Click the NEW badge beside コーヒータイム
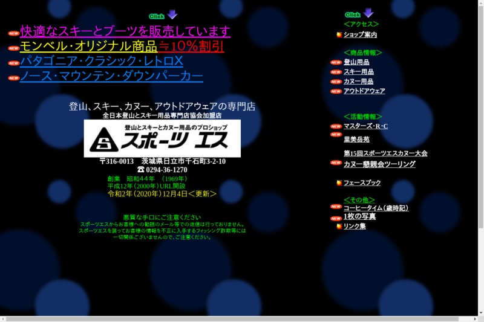Viewport: 484px width, 322px height. (336, 207)
